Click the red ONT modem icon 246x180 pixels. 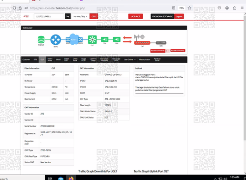point(142,43)
